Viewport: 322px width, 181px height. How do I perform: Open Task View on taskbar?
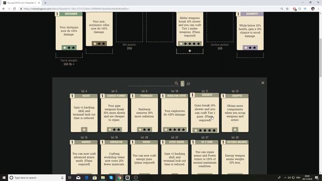(70, 177)
